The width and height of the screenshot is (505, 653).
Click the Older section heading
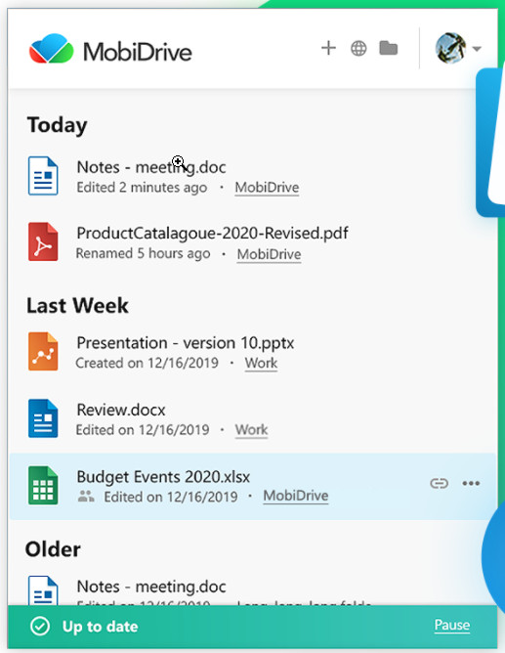point(53,549)
